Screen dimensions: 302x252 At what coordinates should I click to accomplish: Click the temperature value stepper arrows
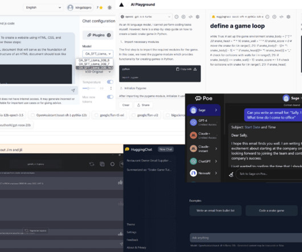[x=111, y=88]
